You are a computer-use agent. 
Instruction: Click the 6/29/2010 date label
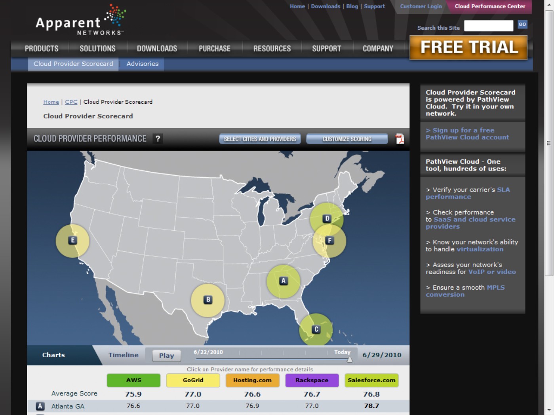click(x=382, y=355)
